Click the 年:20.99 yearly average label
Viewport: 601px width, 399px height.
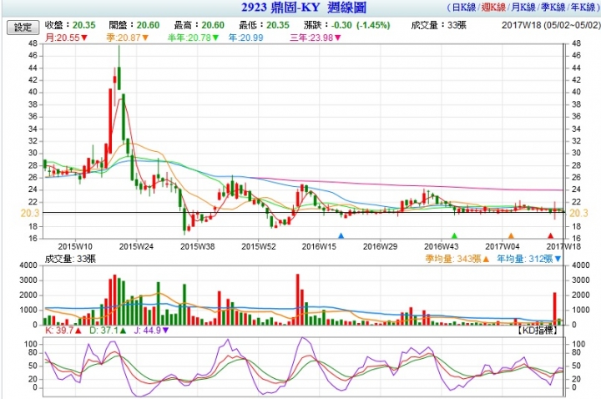point(245,38)
